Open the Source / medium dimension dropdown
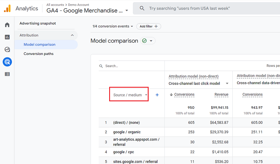The height and width of the screenshot is (164, 280). click(x=130, y=95)
